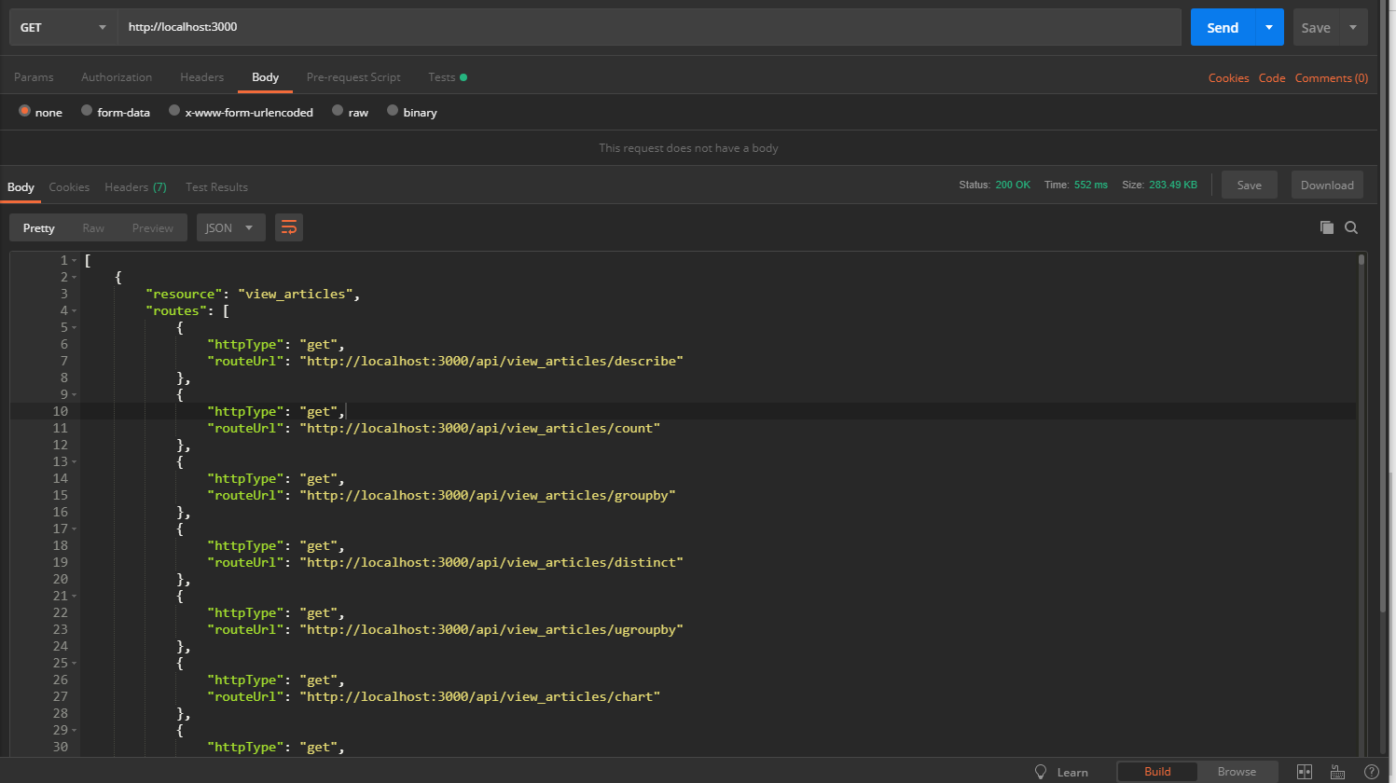
Task: Open the GET method dropdown
Action: [x=62, y=27]
